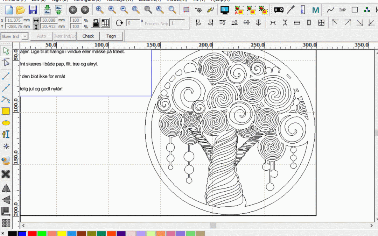Move to bottom-right page corner arrow
Viewport: 378px width, 236px height.
point(359,23)
